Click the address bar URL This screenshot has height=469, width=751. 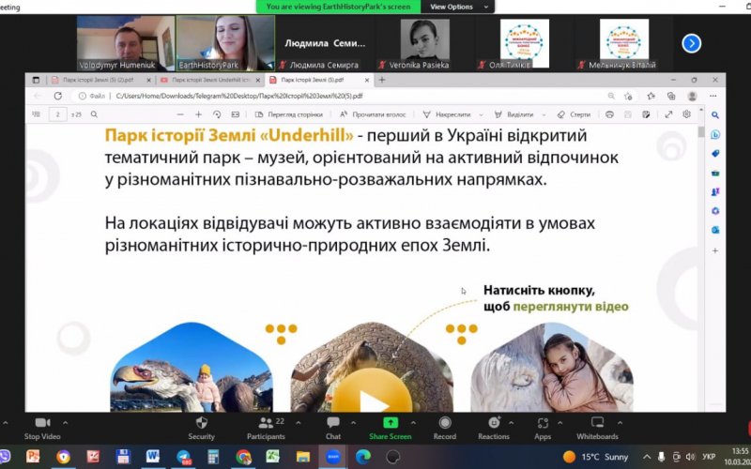point(239,96)
